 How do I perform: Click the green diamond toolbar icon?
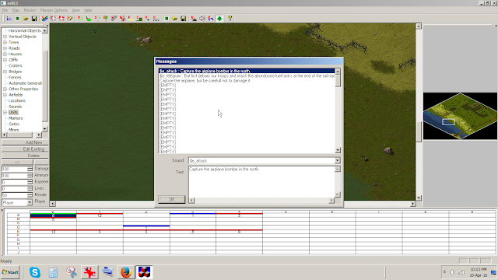tap(219, 19)
